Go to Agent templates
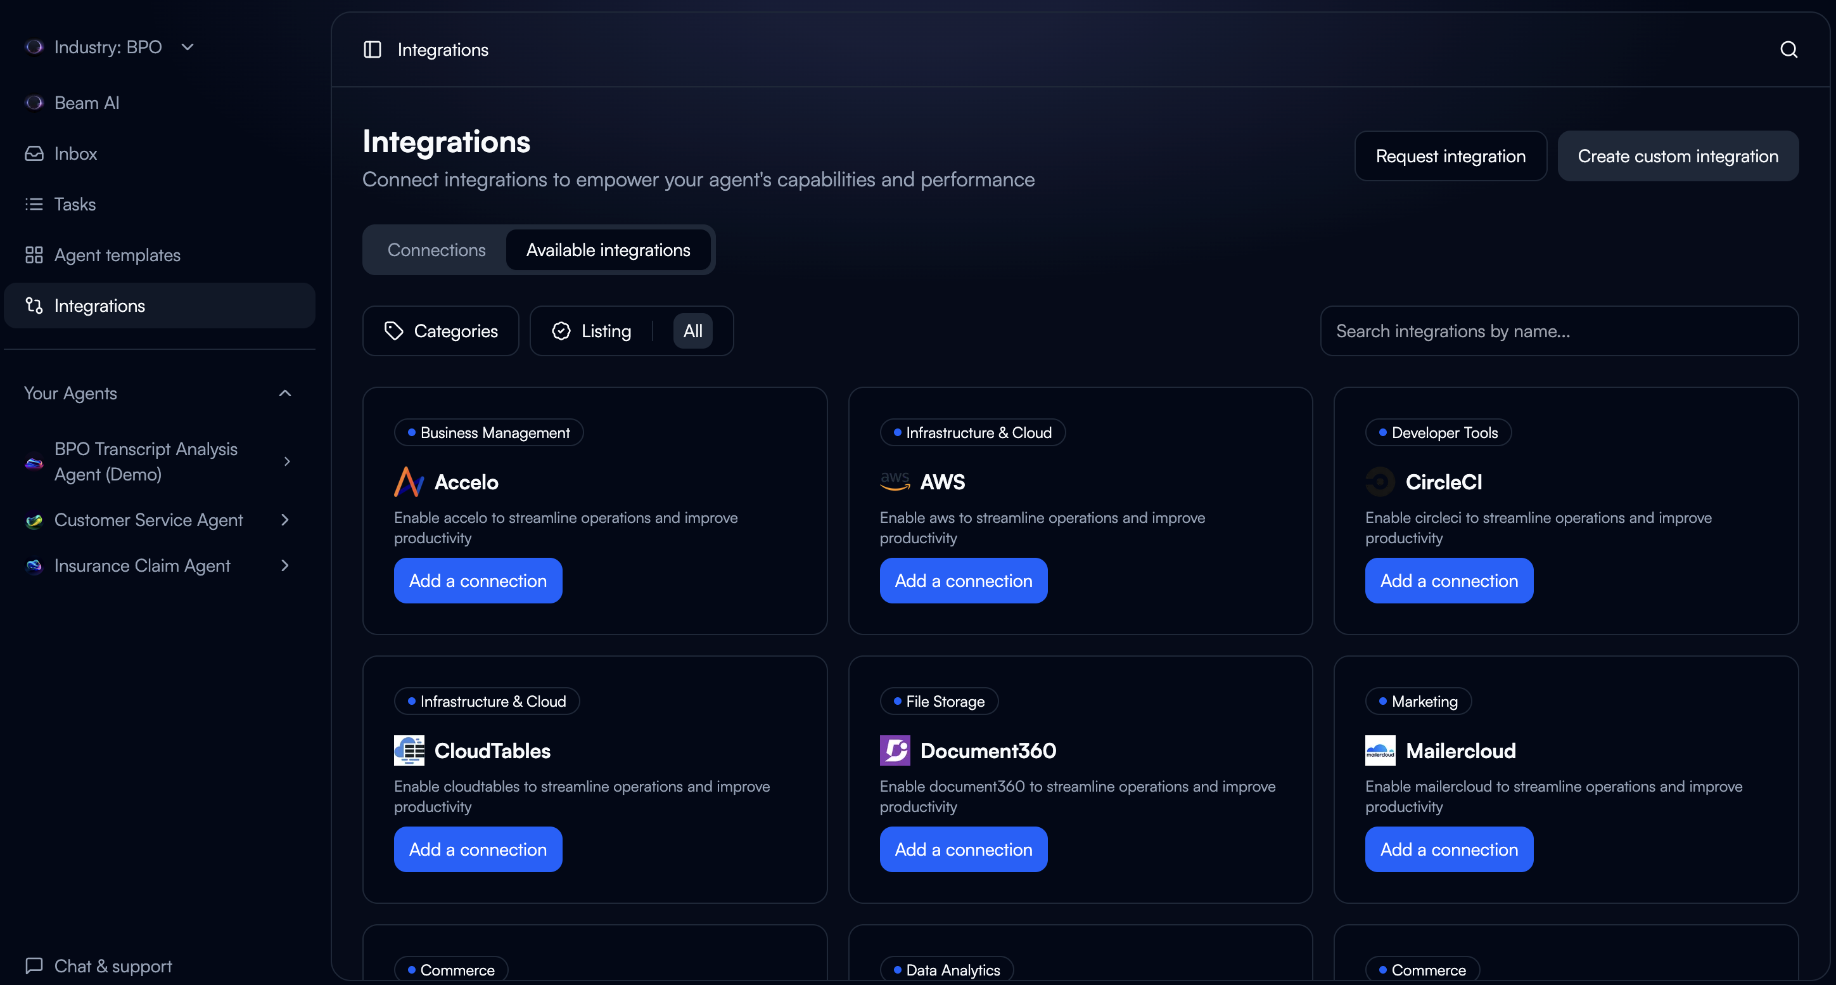This screenshot has width=1836, height=985. (117, 255)
